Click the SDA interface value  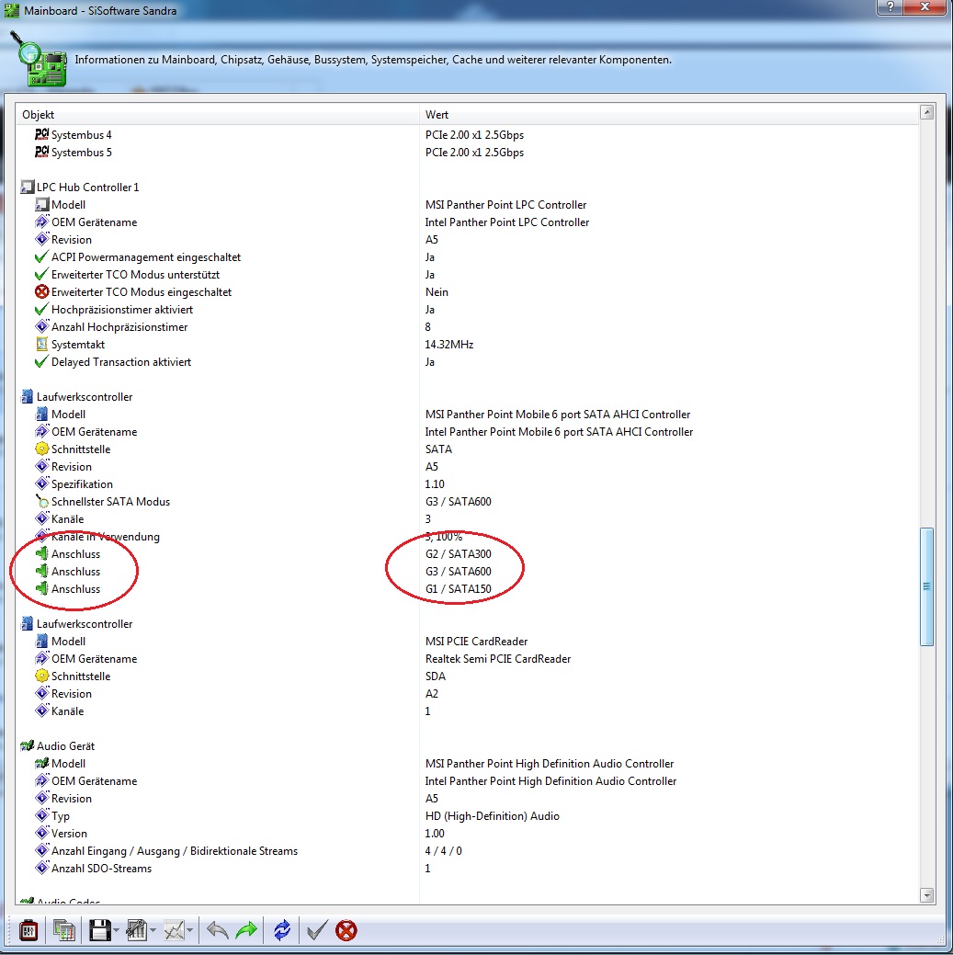[x=436, y=676]
